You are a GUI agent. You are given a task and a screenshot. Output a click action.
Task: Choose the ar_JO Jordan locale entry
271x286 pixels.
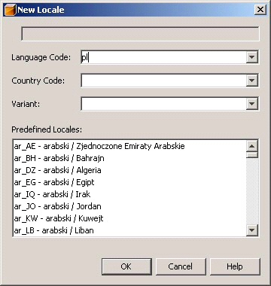coord(129,206)
